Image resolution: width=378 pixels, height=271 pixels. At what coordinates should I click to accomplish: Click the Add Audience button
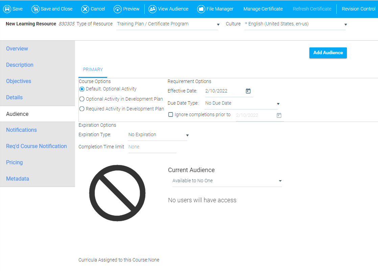pos(328,53)
